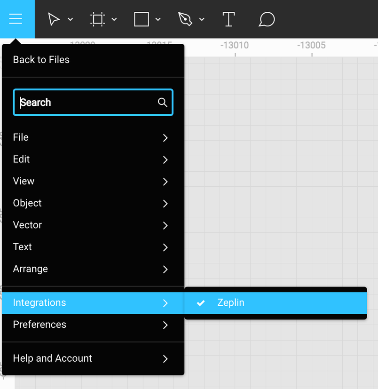Select the Frame tool
Image resolution: width=378 pixels, height=389 pixels.
tap(97, 19)
